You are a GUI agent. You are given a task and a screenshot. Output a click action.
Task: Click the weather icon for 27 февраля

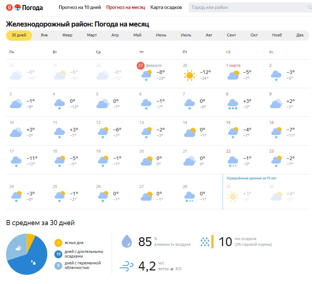[x=146, y=75]
